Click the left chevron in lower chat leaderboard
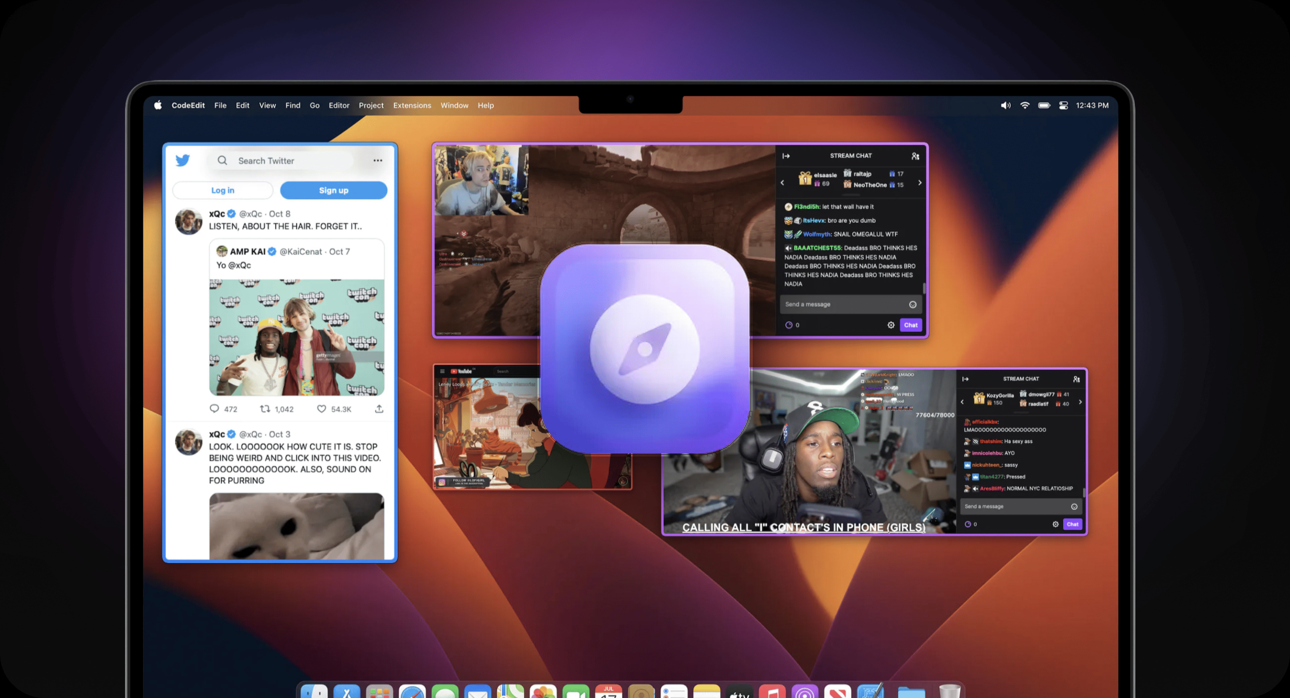Screen dimensions: 1290x698 [x=962, y=402]
